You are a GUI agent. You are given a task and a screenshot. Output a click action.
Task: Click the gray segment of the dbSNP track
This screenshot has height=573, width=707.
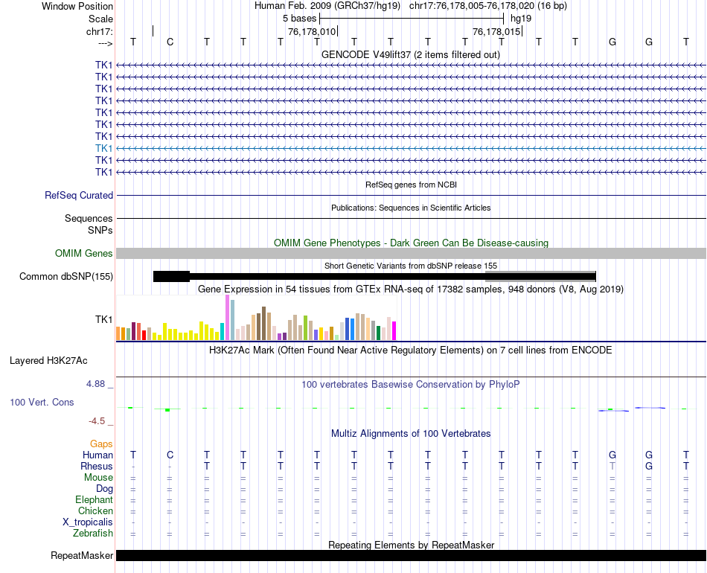pos(540,276)
